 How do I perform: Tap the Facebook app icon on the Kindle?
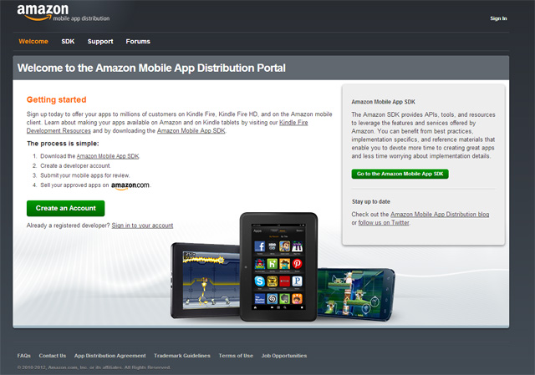pyautogui.click(x=260, y=246)
